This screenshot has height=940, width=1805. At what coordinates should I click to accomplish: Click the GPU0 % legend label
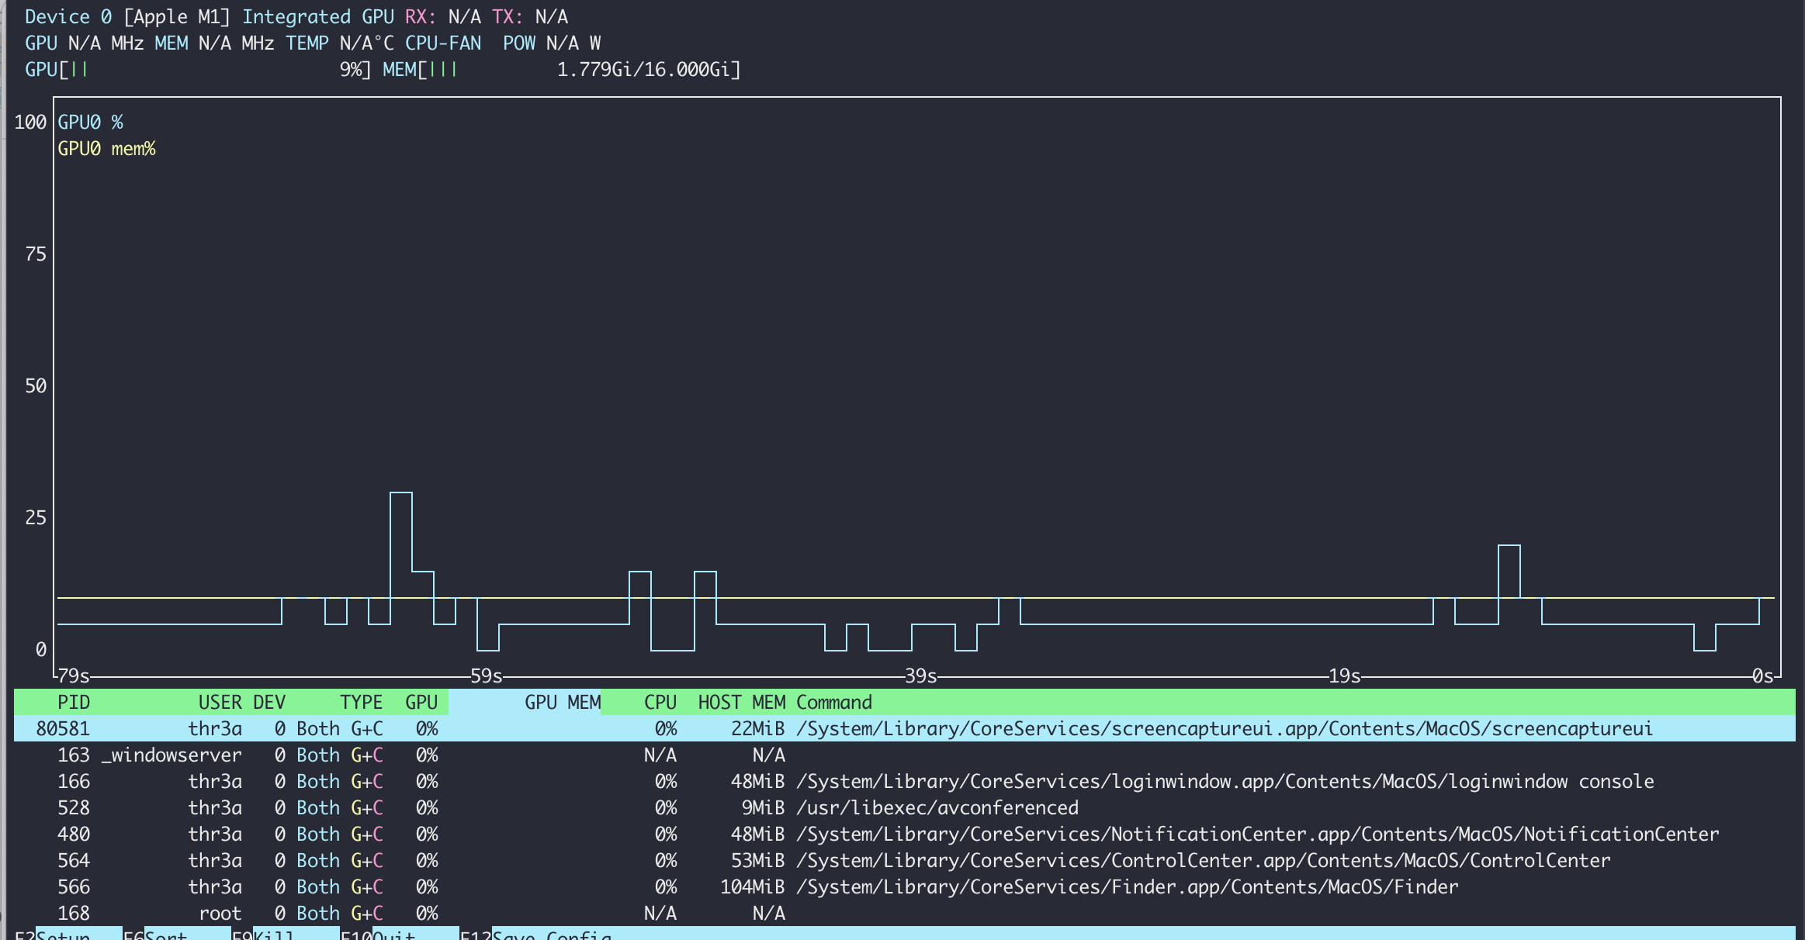click(x=90, y=122)
